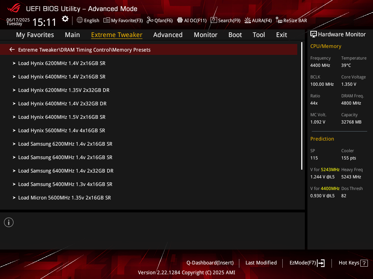Go to the Monitor tab
Viewport: 373px width, 279px height.
click(x=205, y=35)
